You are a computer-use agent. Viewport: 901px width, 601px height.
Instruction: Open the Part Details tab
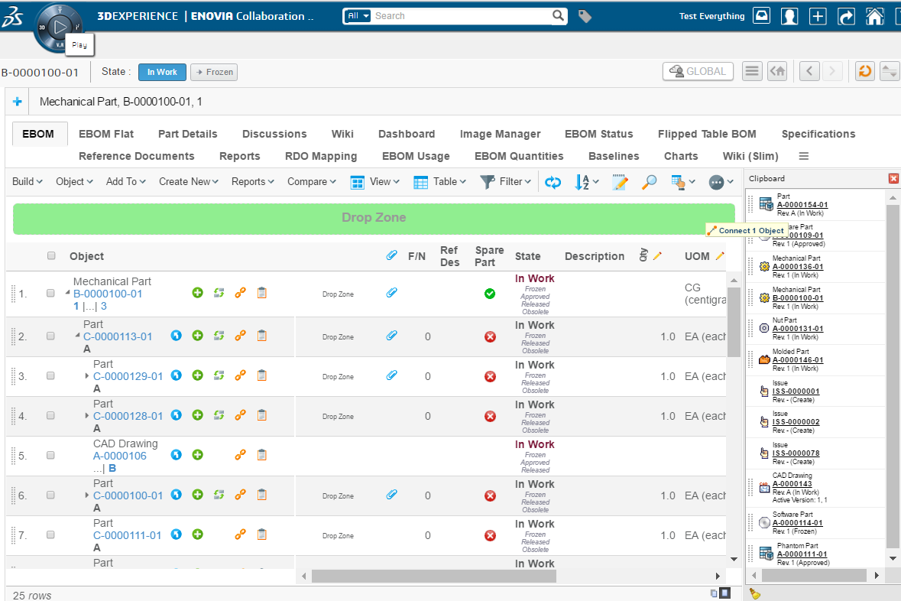(x=188, y=134)
